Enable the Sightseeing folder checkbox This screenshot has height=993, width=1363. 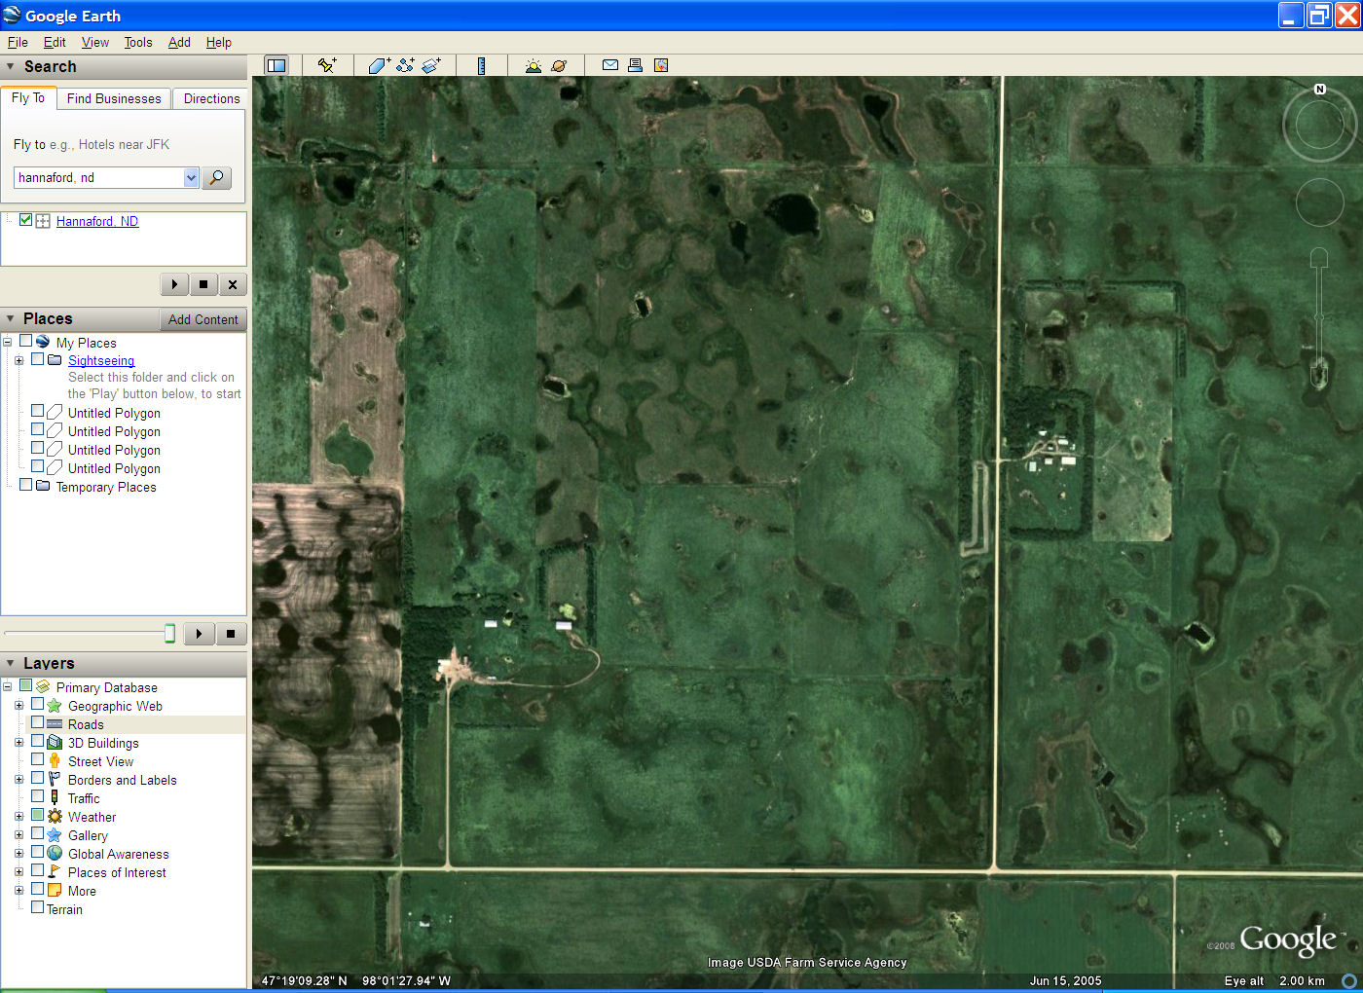coord(38,359)
